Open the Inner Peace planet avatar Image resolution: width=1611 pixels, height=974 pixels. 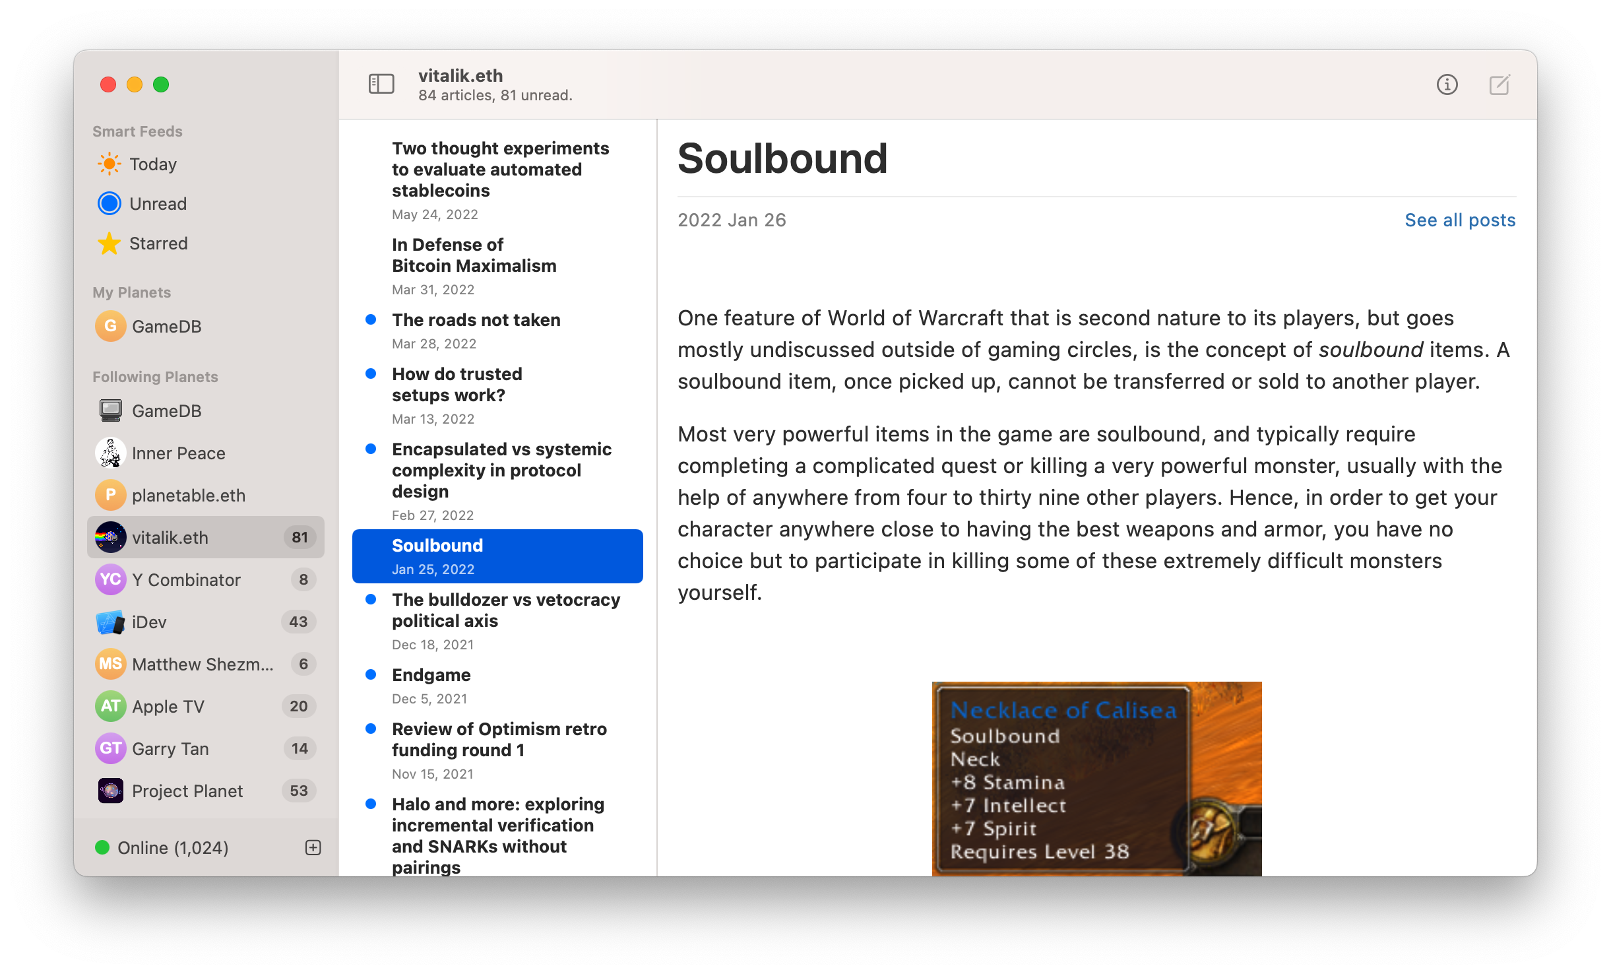(110, 453)
